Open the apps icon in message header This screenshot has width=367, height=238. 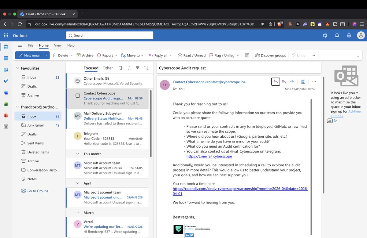[303, 81]
